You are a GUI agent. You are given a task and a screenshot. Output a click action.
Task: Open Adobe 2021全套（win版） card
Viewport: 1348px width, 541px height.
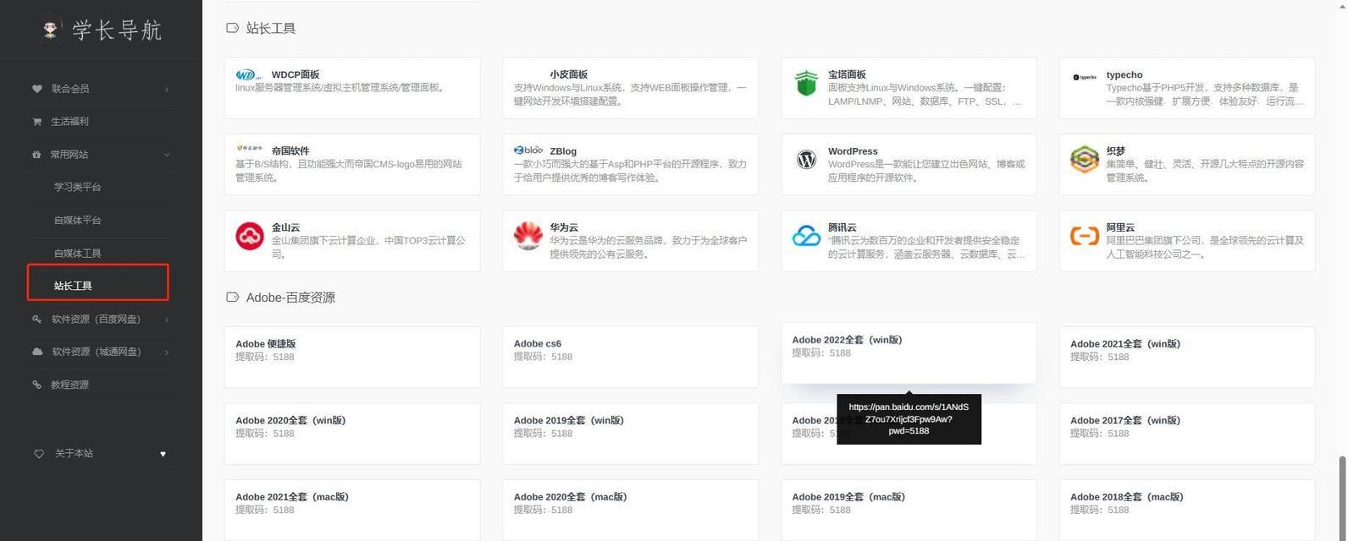pos(1187,358)
